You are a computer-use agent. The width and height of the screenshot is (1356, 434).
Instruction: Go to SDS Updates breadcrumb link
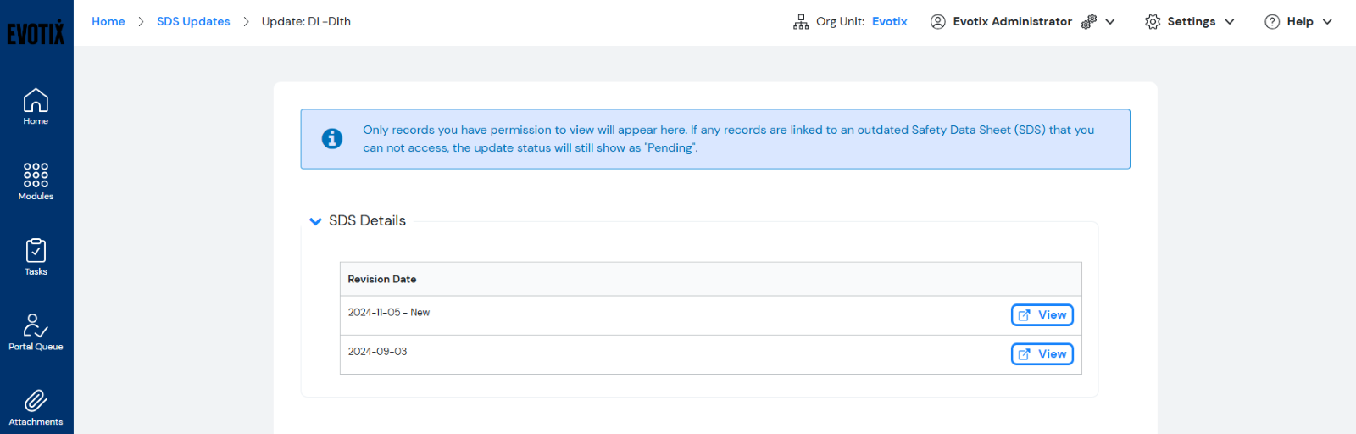point(193,22)
